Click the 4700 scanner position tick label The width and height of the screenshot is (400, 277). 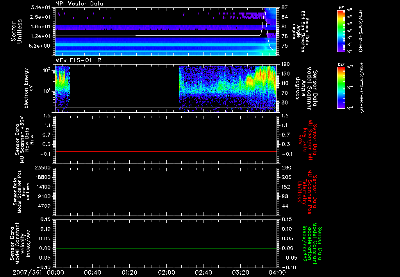point(44,206)
